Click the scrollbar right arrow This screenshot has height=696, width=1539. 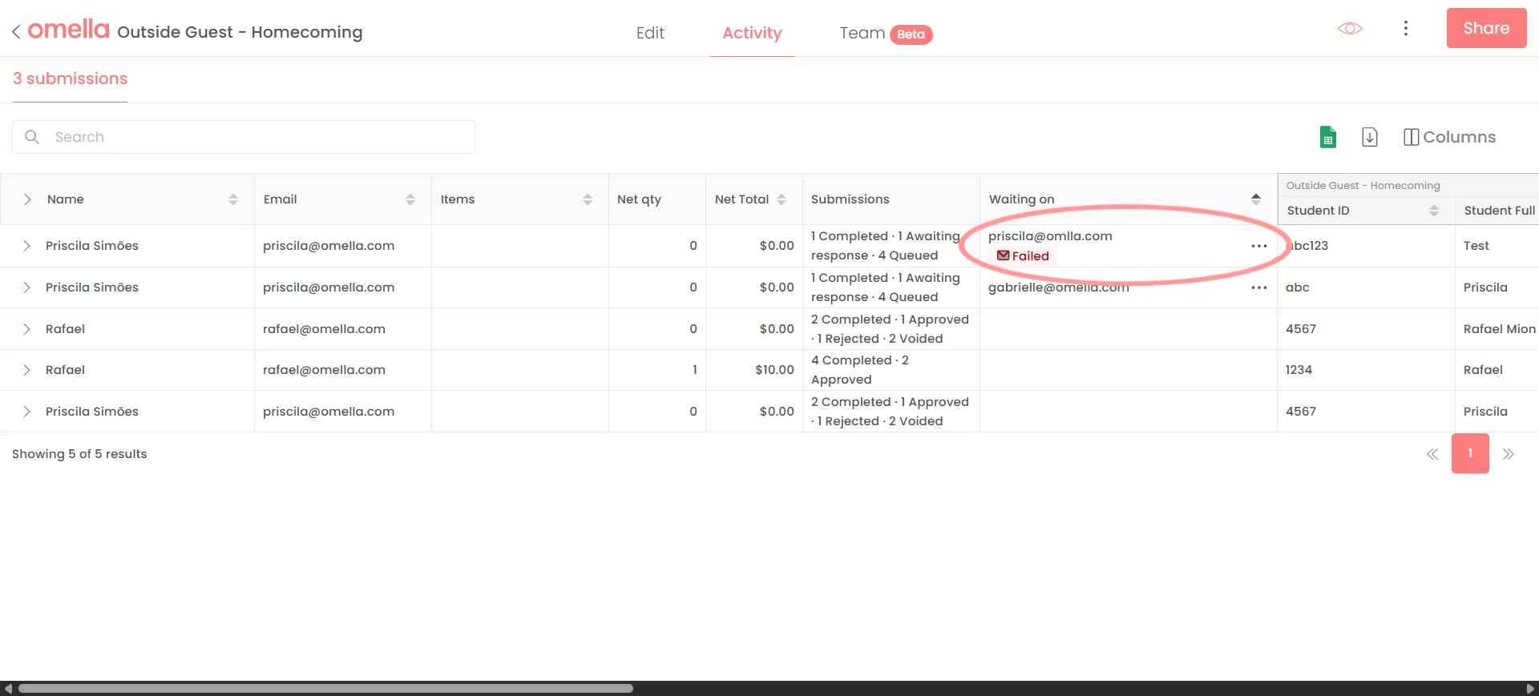(x=1530, y=688)
